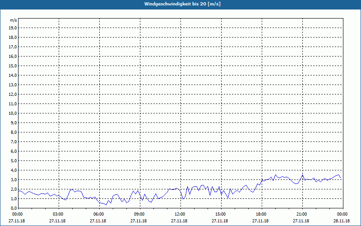The height and width of the screenshot is (226, 361).
Task: Click the 1,0 y-axis label
Action: 14,198
